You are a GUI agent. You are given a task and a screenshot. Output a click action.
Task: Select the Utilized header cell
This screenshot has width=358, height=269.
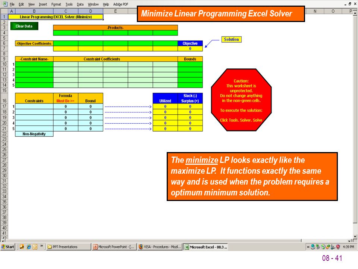(165, 98)
